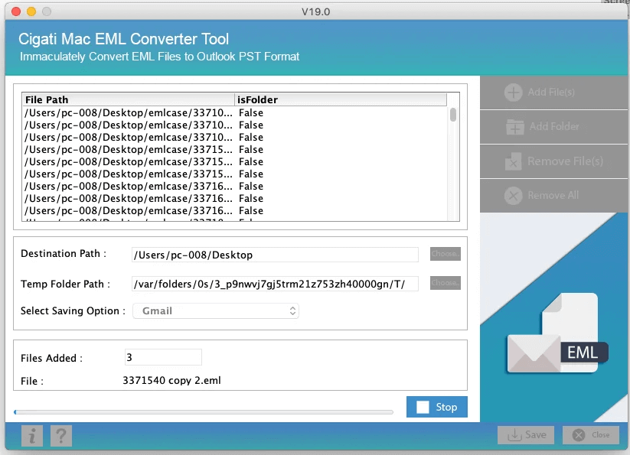Click the 'Cigati Mac EML Converter Tool' title
Viewport: 630px width, 455px height.
click(123, 39)
